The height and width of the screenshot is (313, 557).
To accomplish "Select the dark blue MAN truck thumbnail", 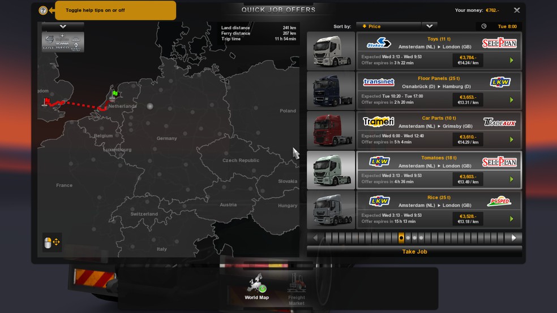I will pyautogui.click(x=331, y=90).
